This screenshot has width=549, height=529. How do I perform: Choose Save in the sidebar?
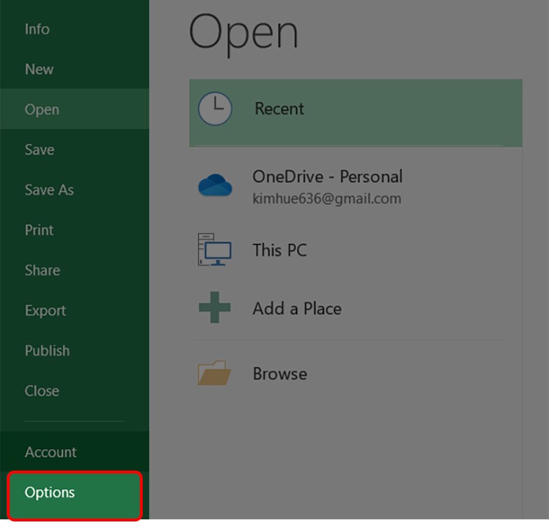click(x=74, y=150)
